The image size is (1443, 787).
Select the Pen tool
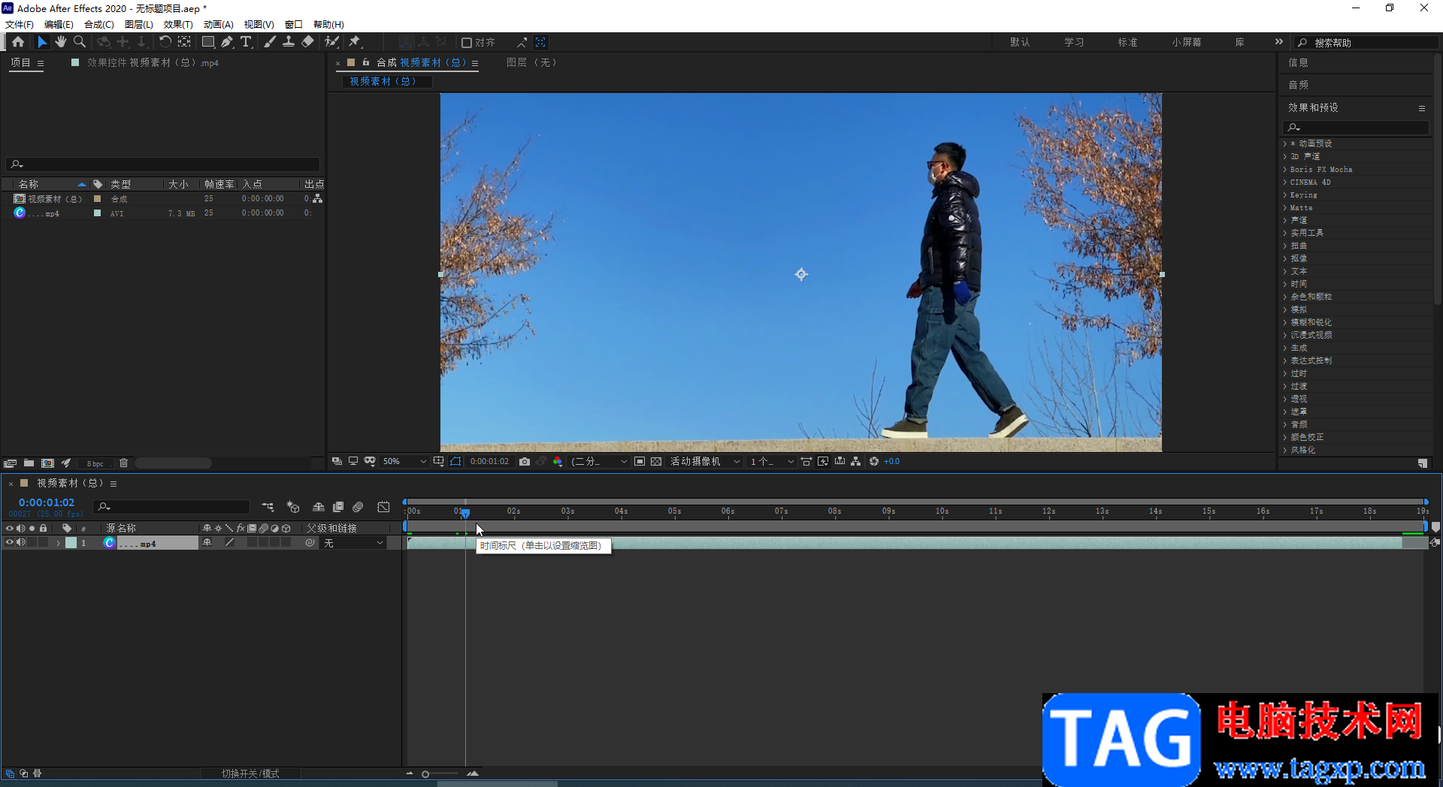click(227, 42)
